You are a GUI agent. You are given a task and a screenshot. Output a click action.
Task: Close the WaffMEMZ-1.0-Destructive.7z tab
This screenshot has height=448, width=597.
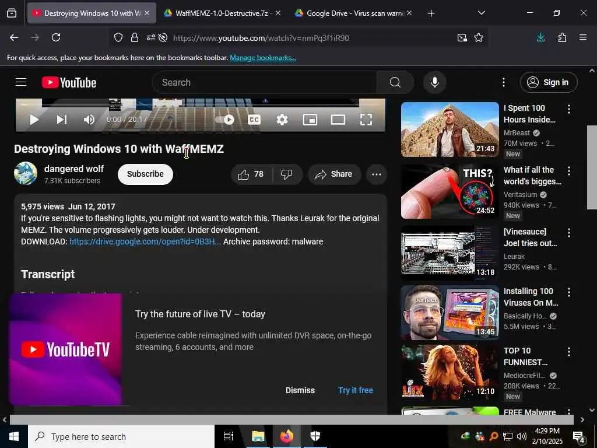click(278, 13)
